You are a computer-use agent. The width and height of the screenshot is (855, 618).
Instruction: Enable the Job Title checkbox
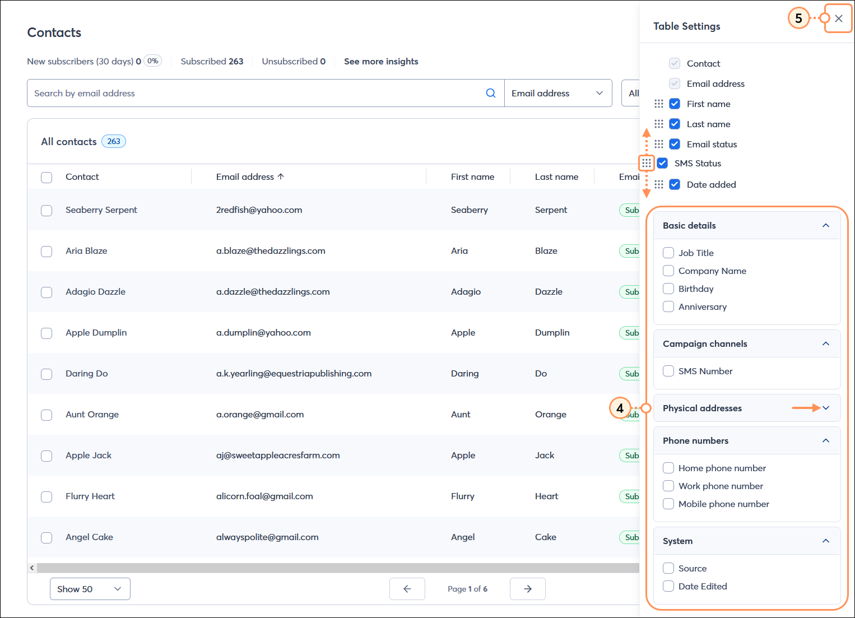tap(668, 253)
